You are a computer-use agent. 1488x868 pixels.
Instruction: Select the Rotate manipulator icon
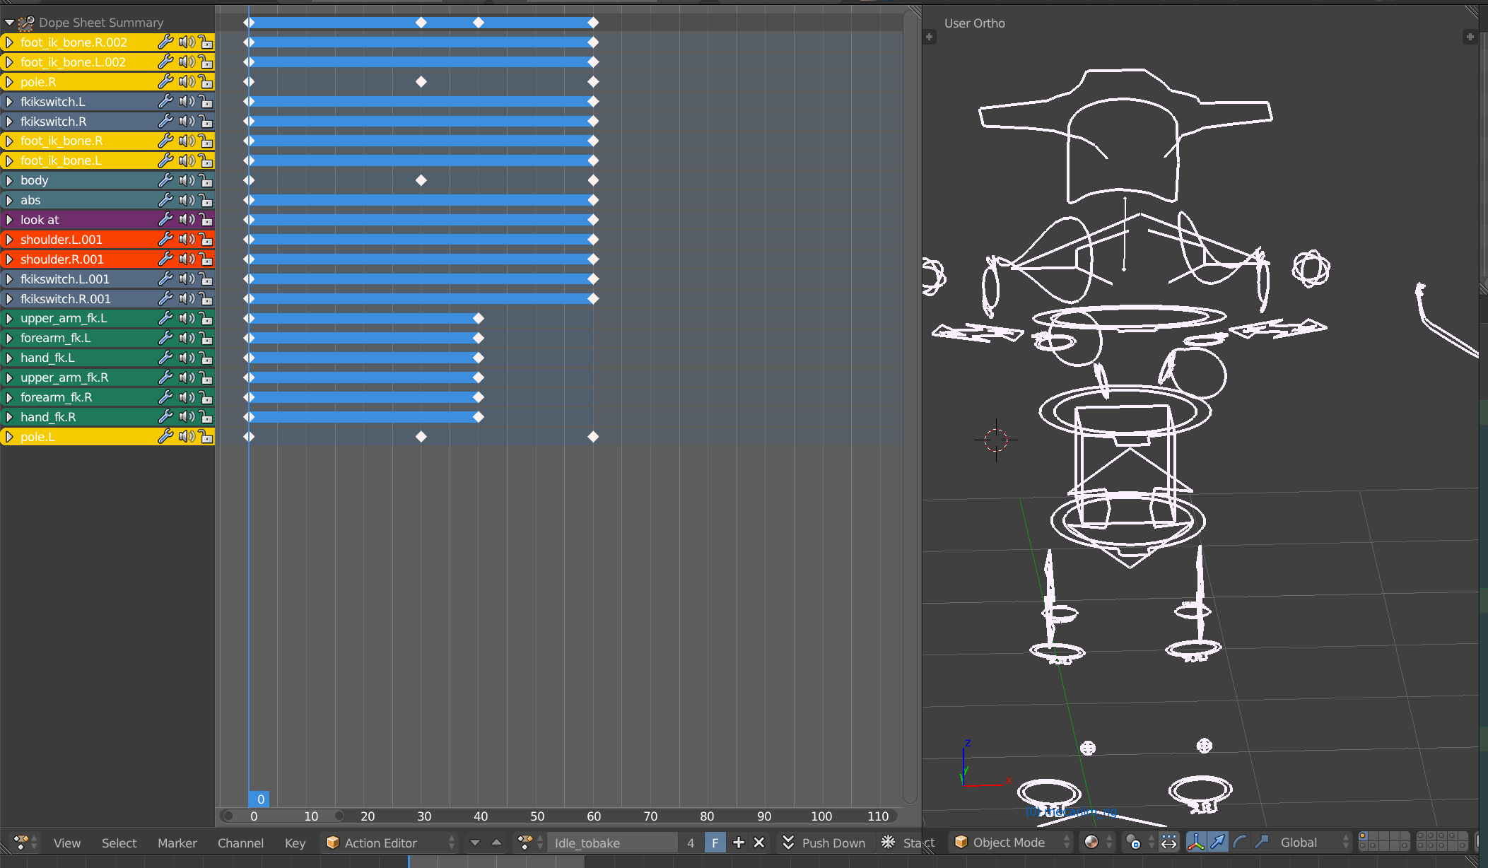(x=1239, y=842)
